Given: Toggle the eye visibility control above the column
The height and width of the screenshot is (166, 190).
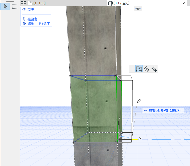Looking at the screenshot, I should click(138, 9).
